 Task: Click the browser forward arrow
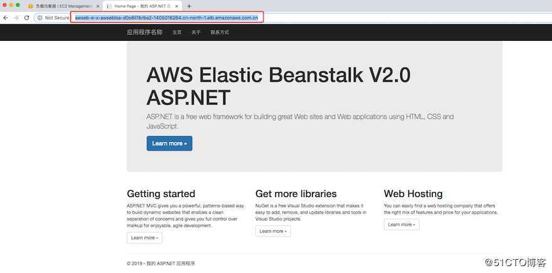pyautogui.click(x=16, y=18)
